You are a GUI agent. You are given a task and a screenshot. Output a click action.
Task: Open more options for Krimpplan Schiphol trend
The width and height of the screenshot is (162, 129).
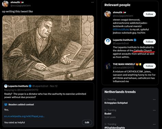pyautogui.click(x=154, y=99)
